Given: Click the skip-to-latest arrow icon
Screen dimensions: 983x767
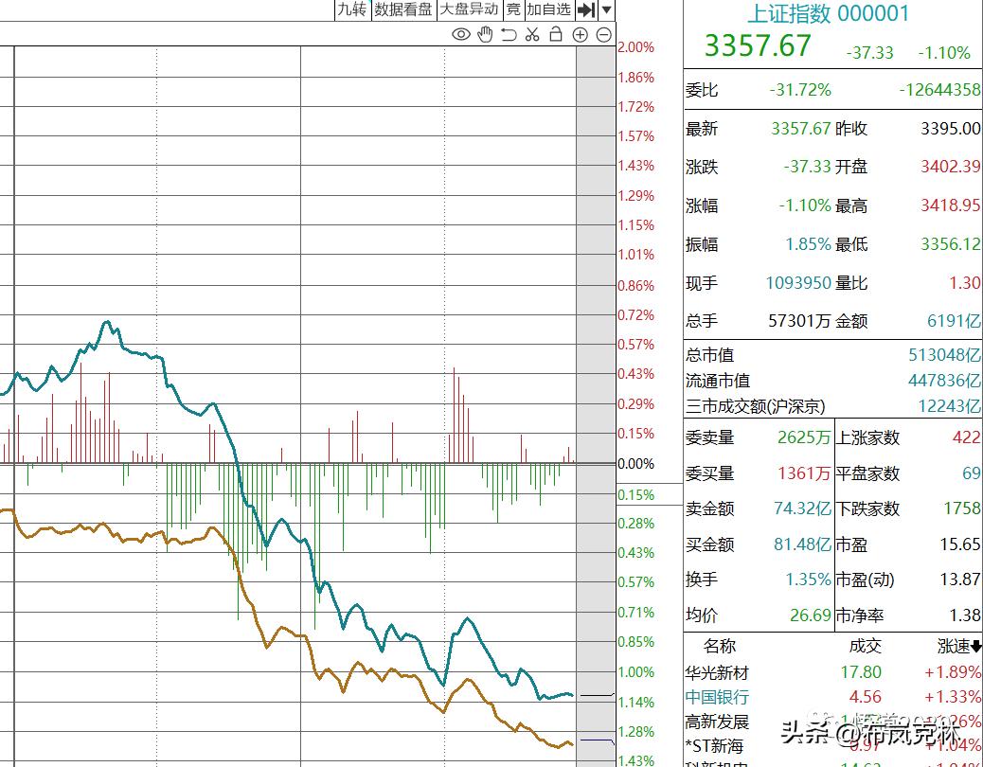Looking at the screenshot, I should click(585, 11).
